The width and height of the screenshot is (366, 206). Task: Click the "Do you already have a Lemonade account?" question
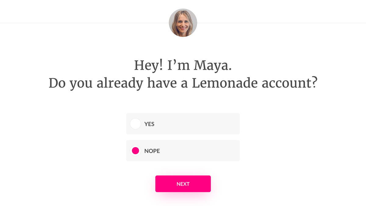pyautogui.click(x=183, y=83)
